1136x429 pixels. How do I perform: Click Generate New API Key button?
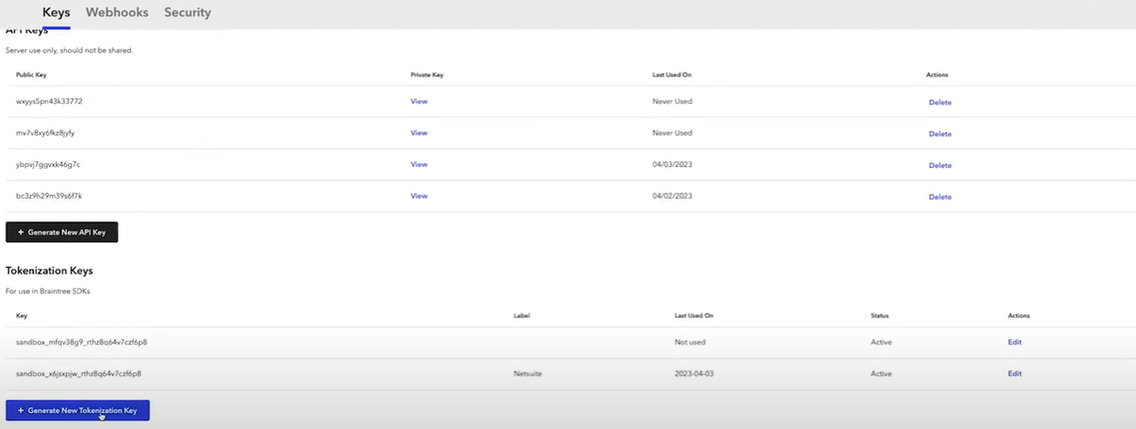(x=62, y=232)
